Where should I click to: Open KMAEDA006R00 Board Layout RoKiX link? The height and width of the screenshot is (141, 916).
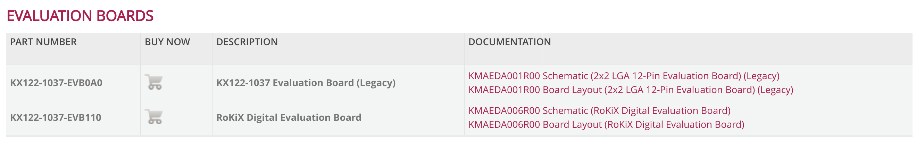(x=606, y=125)
